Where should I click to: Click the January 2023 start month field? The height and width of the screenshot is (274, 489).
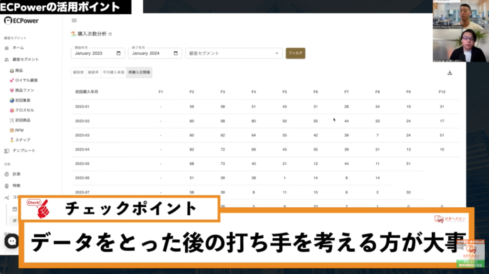[x=97, y=53]
